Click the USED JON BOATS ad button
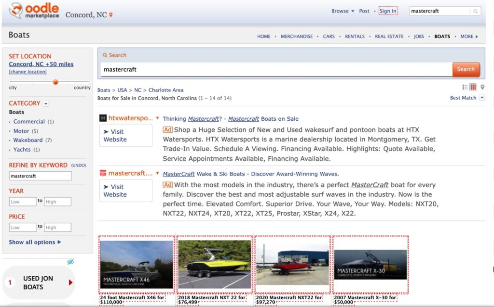This screenshot has height=307, width=494. (x=39, y=282)
